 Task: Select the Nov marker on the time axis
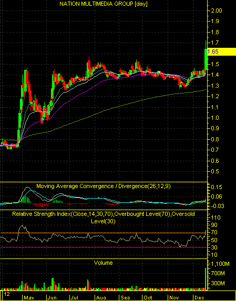174,298
